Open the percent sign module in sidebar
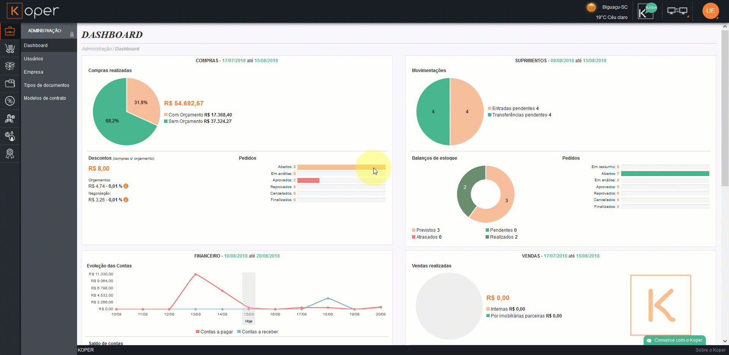This screenshot has height=355, width=729. [10, 101]
